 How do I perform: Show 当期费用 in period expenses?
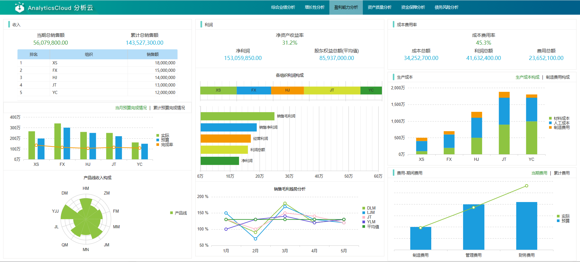539,173
